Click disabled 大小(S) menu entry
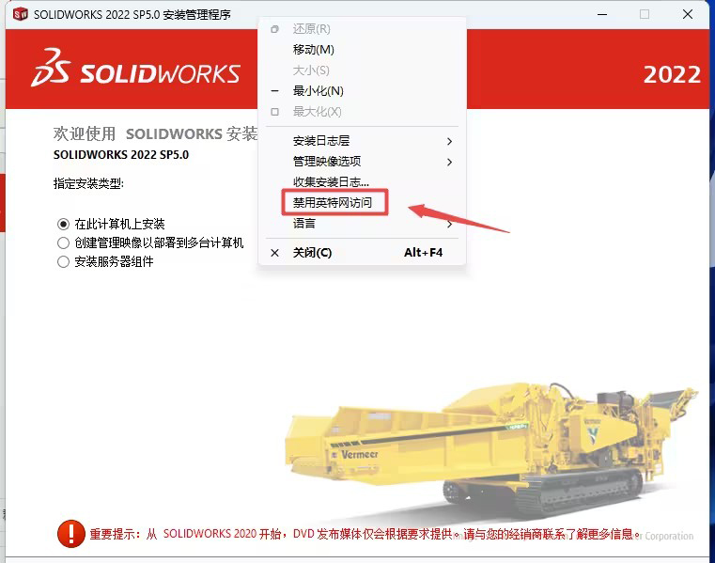 click(362, 70)
